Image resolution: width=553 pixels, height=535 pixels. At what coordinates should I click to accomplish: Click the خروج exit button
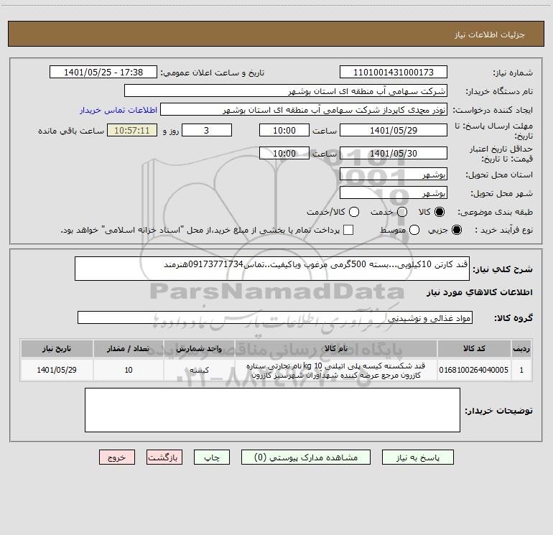click(x=117, y=457)
